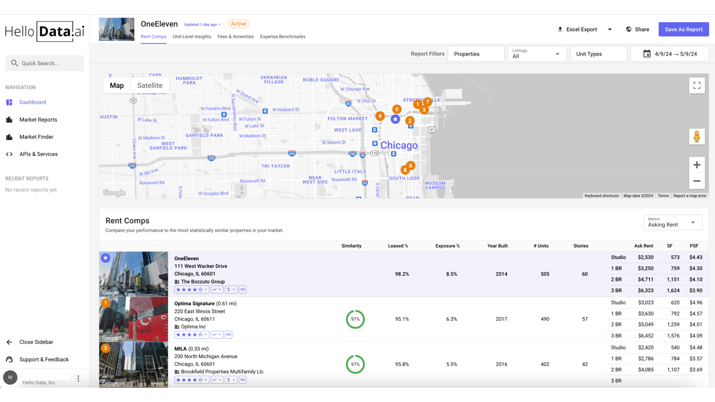Click Report a map error link
Image resolution: width=715 pixels, height=402 pixels.
point(690,196)
